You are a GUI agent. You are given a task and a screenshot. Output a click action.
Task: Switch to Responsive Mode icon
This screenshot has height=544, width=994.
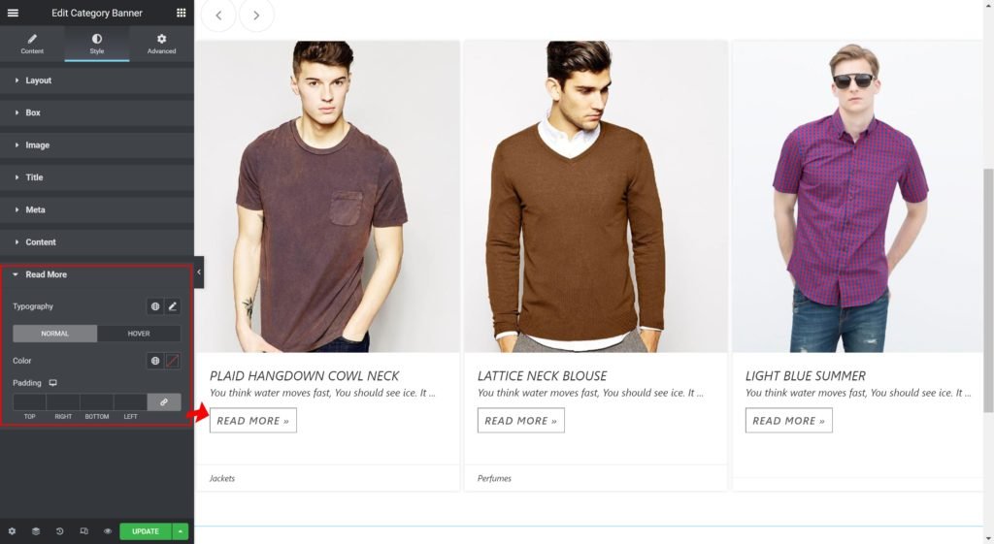(x=83, y=531)
